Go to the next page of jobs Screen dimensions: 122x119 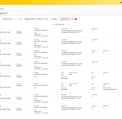click(69, 24)
